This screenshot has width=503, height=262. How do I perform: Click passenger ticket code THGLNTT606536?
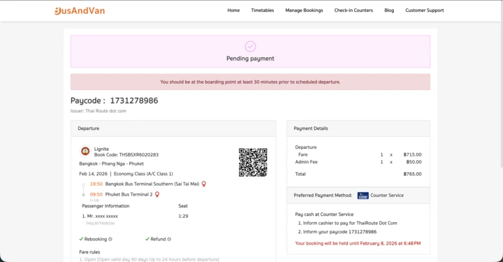(x=100, y=223)
